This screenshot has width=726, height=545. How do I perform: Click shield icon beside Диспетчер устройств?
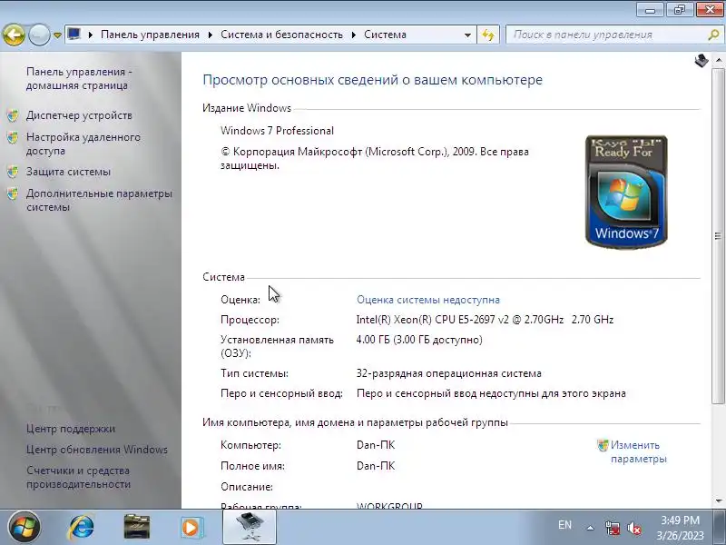[13, 115]
